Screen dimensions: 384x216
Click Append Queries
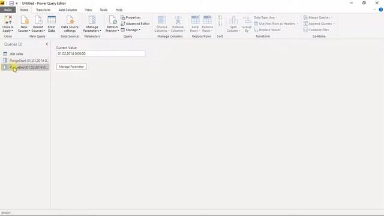tap(319, 24)
